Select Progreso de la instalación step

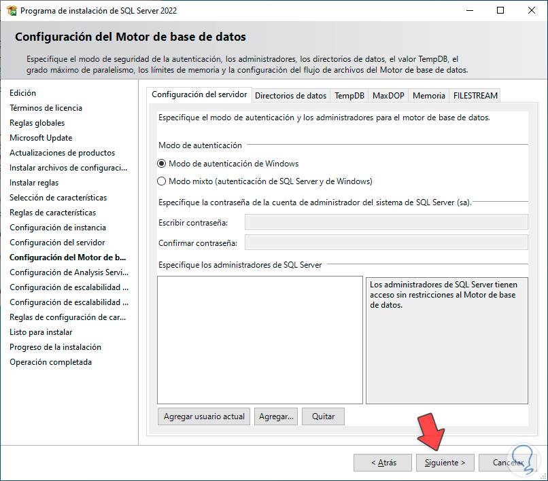(55, 347)
